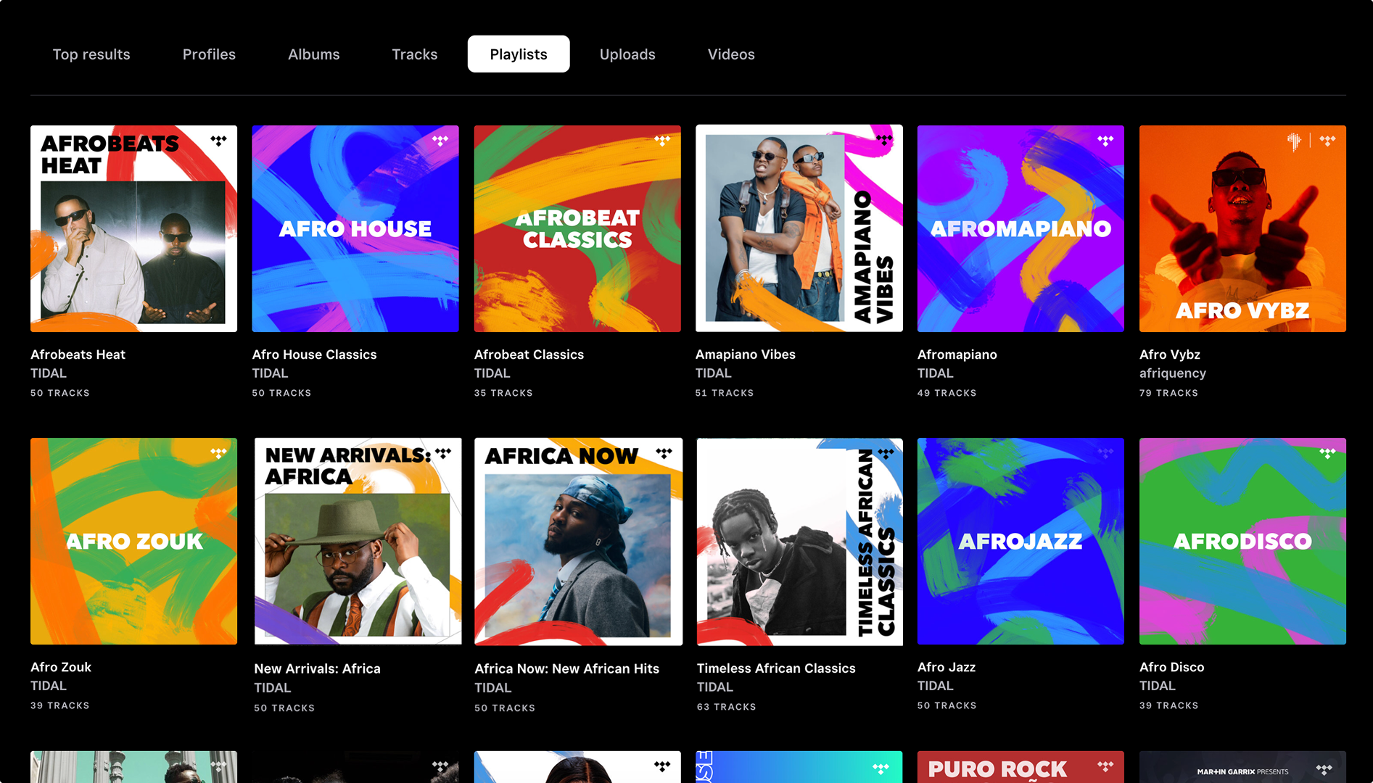Open the Africa Now cover image
Screen dimensions: 1373x783
pyautogui.click(x=578, y=541)
